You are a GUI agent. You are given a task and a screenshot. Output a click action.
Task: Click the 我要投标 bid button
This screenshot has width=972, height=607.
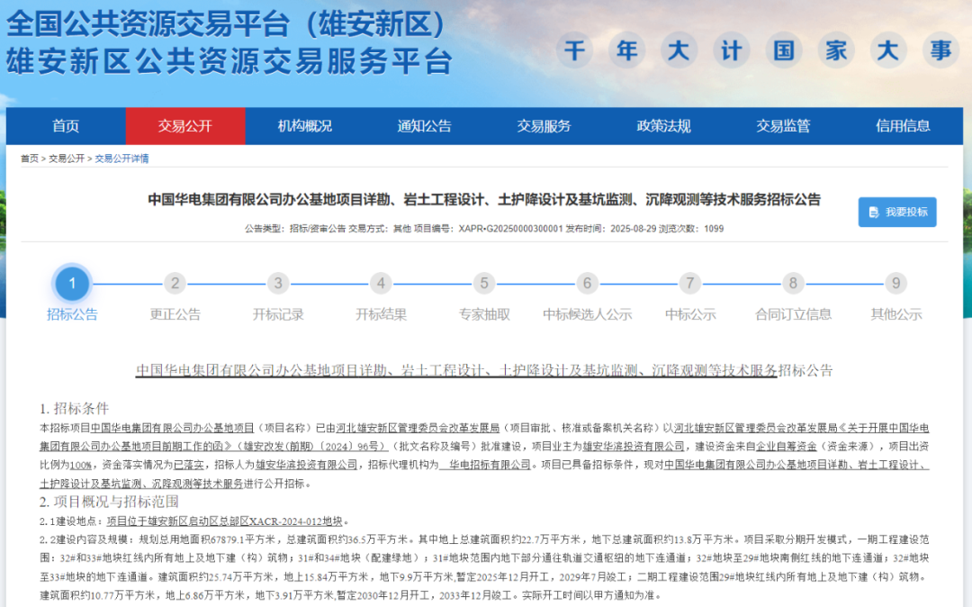coord(896,212)
